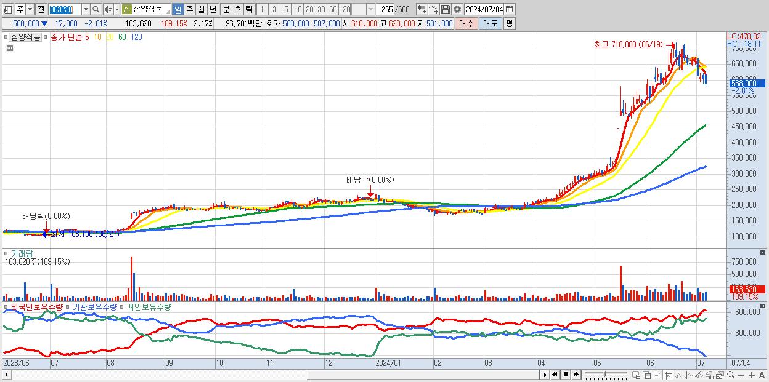The image size is (769, 382).
Task: Select the 3 interval button
Action: 274,9
